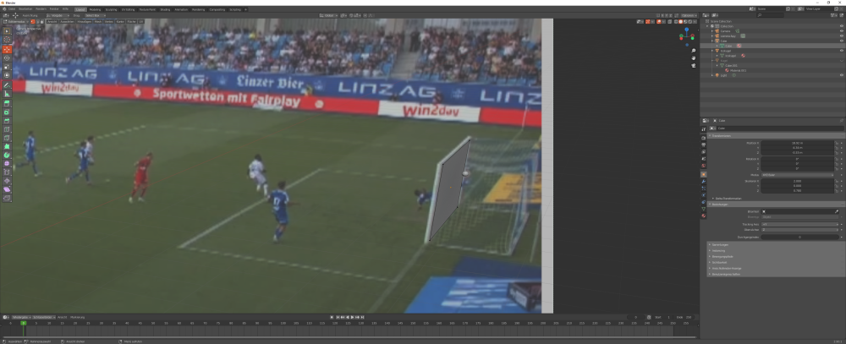Toggle the lock for Position X
Screen dimensions: 846x344
[837, 143]
